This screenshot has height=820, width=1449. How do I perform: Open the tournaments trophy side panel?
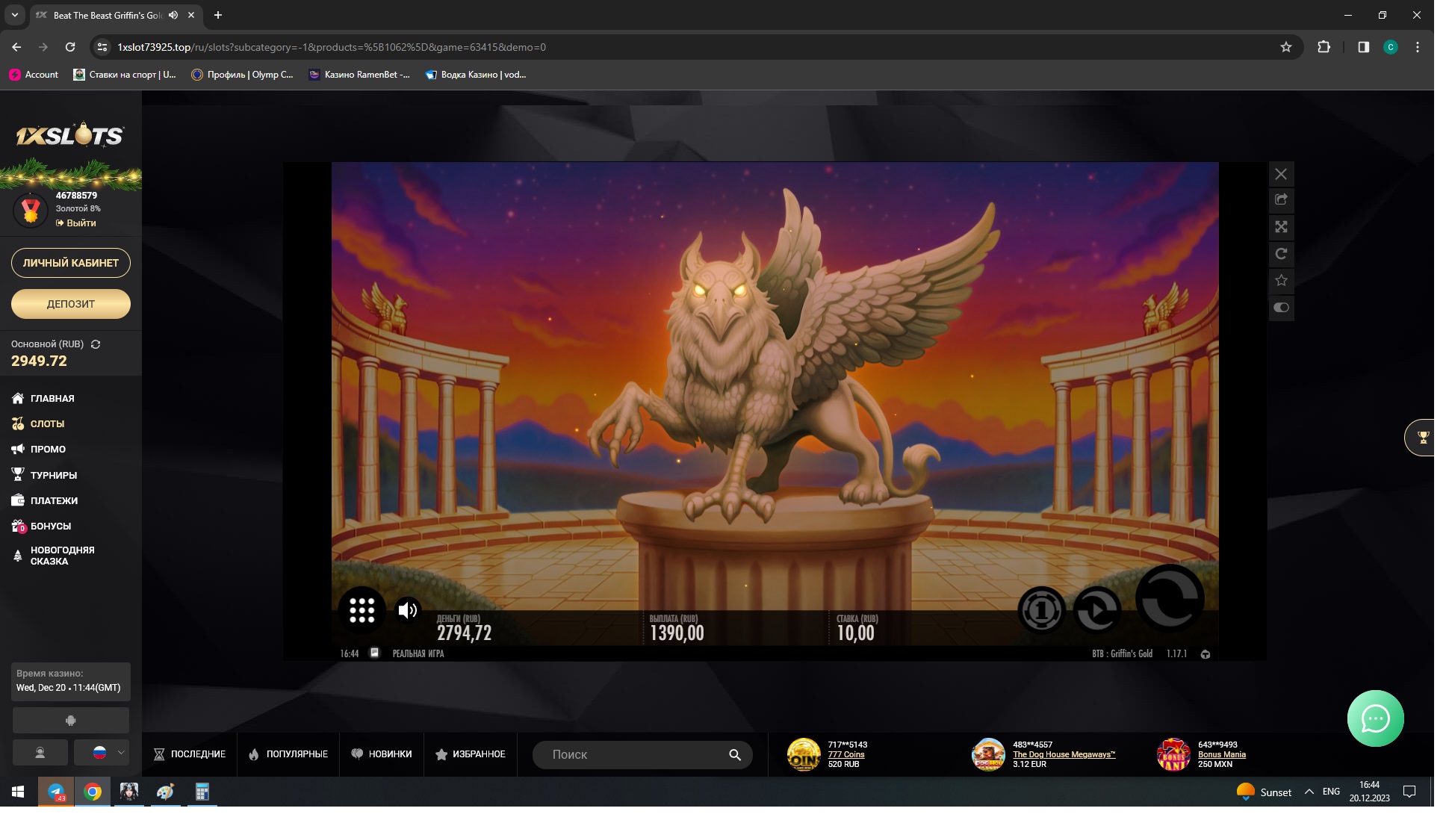pyautogui.click(x=1422, y=438)
